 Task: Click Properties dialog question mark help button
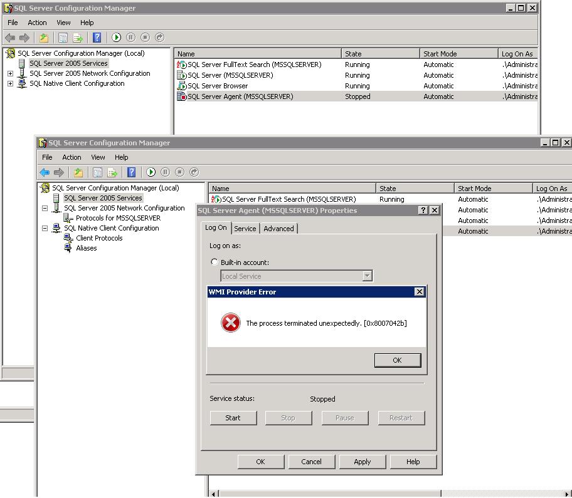[423, 210]
